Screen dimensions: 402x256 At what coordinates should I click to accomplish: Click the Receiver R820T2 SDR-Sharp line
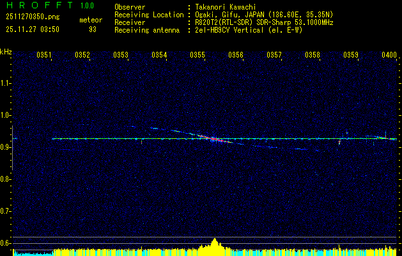264,22
